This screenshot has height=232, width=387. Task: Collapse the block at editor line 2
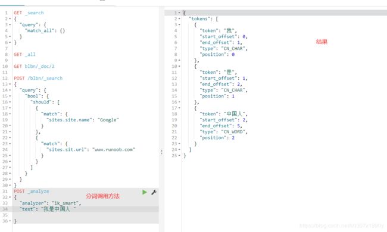pyautogui.click(x=10, y=18)
